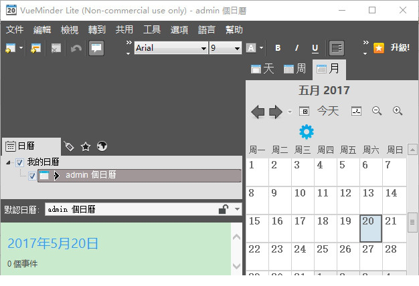Click the zoom out magnifier icon

377,111
